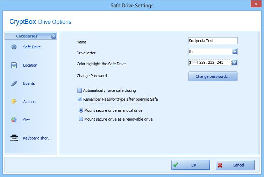Open the Size category

27,120
